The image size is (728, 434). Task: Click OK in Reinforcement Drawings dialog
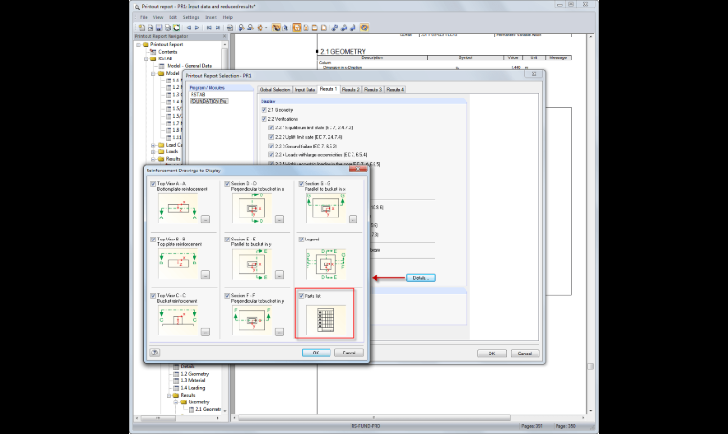pos(316,353)
